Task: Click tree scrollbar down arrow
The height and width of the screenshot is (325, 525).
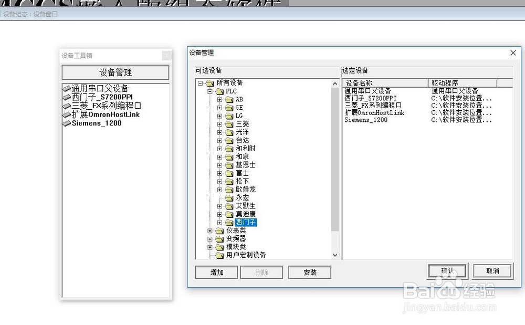Action: (x=335, y=255)
